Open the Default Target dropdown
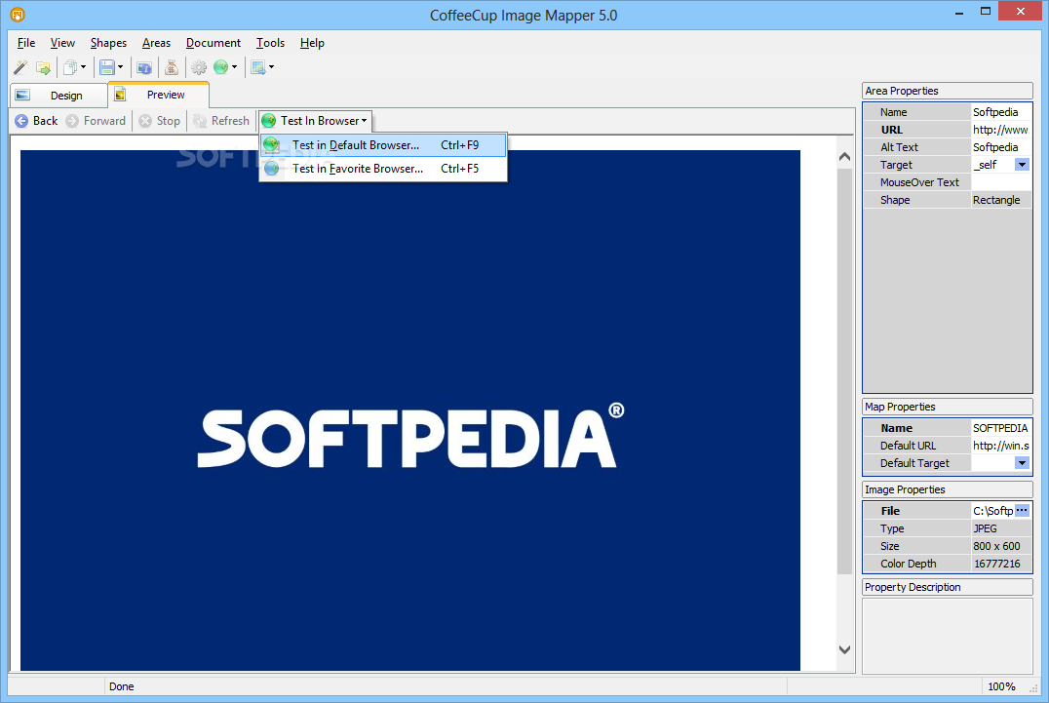The image size is (1049, 703). tap(1022, 463)
